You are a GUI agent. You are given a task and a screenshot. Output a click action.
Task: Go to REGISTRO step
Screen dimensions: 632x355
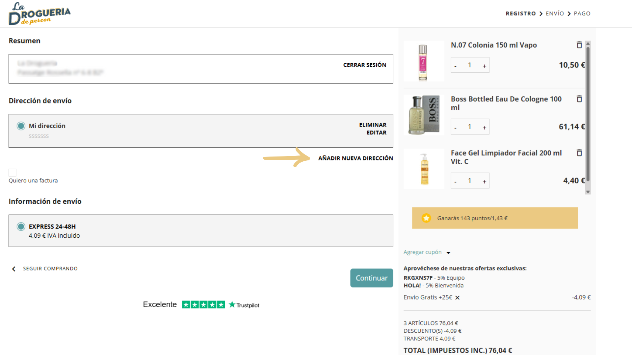[x=521, y=13]
